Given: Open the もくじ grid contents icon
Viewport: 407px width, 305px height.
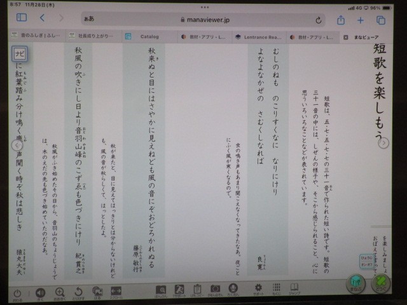Looking at the screenshot, I should (x=276, y=288).
